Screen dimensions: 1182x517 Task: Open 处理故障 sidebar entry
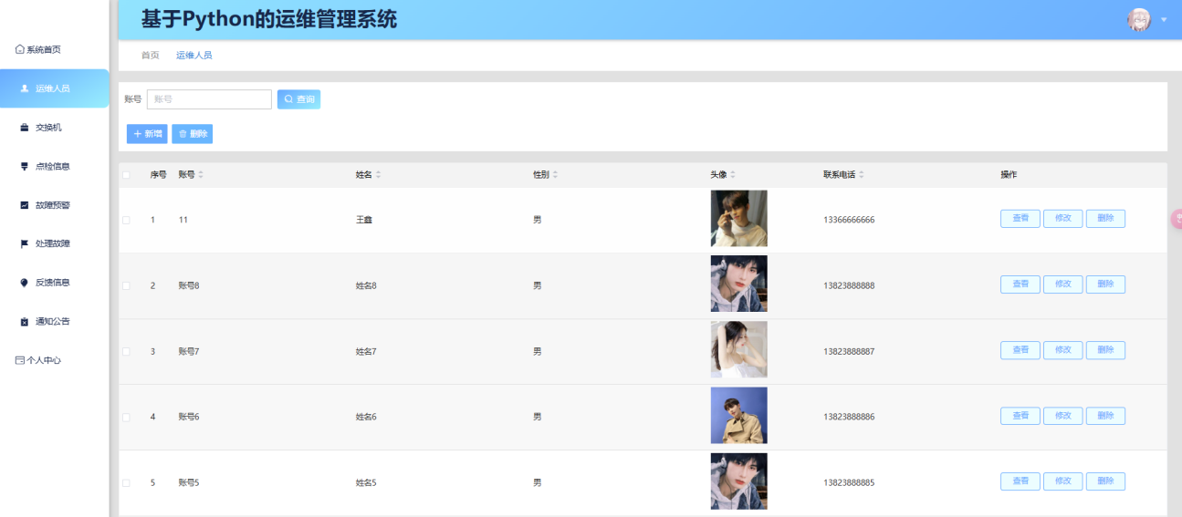[x=55, y=243]
